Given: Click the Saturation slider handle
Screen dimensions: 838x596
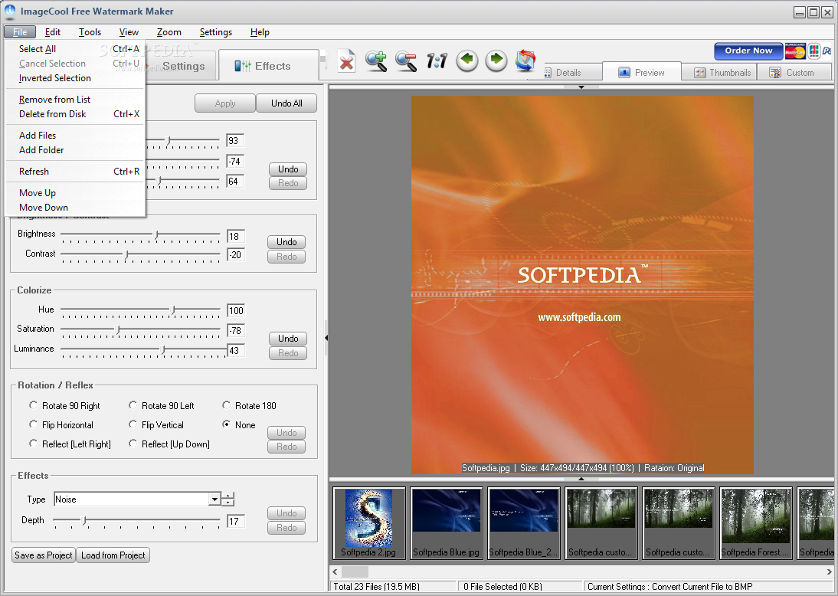Looking at the screenshot, I should [x=118, y=330].
